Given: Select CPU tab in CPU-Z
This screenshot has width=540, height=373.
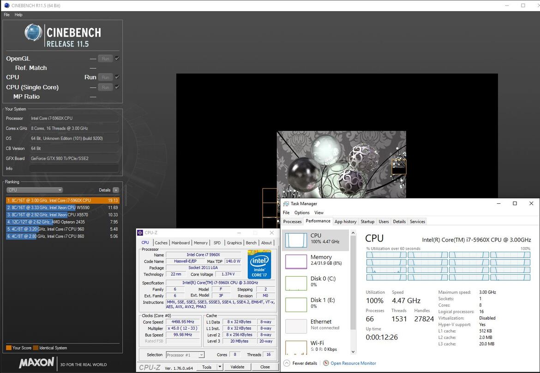Looking at the screenshot, I should click(x=145, y=242).
